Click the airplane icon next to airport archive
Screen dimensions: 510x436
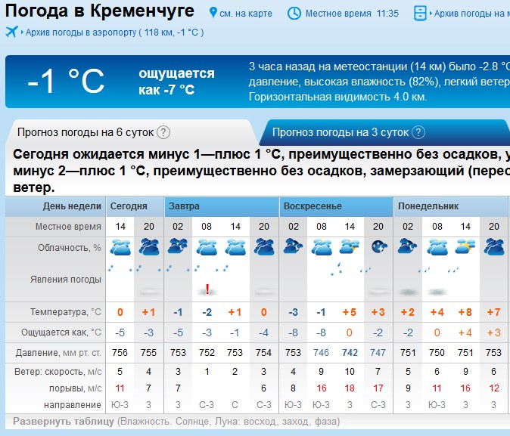[11, 32]
